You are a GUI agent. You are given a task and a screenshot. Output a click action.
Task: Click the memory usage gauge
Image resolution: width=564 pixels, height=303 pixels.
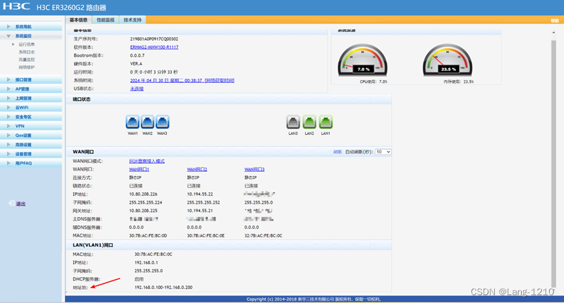click(x=447, y=60)
